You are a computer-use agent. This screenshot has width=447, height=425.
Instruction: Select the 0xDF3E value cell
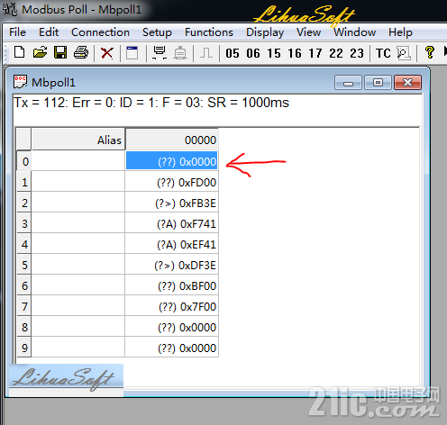(x=172, y=265)
